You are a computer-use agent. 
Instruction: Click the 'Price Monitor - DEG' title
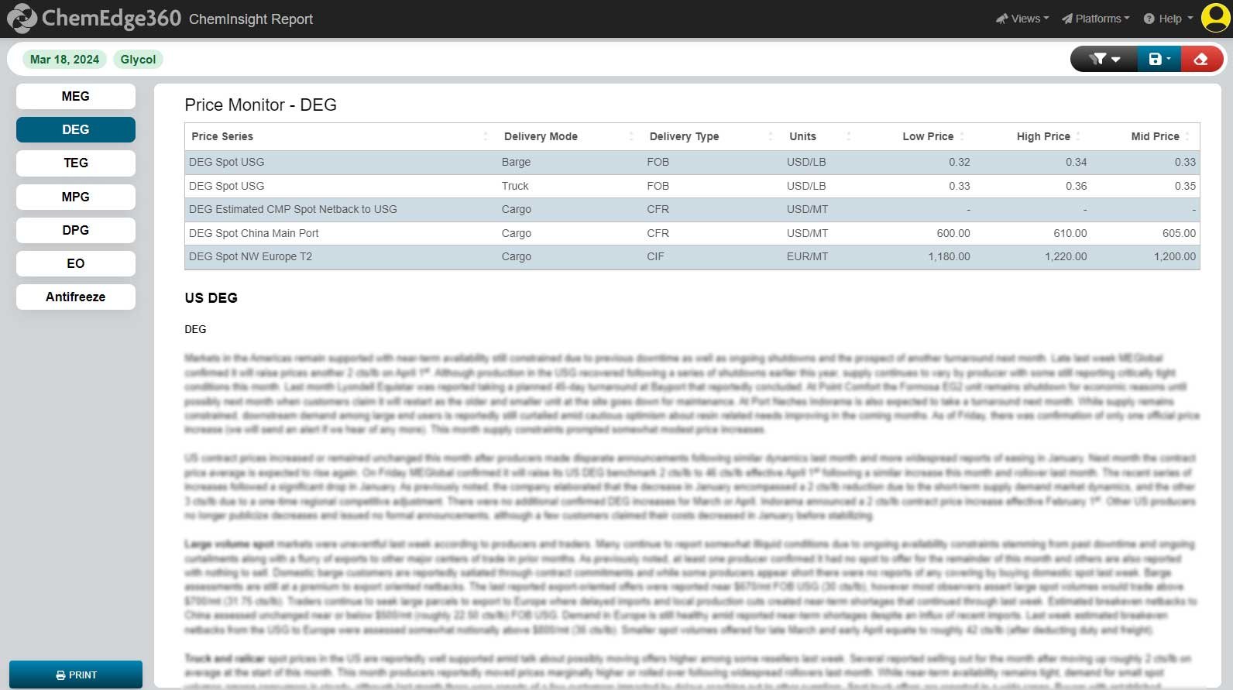coord(260,105)
